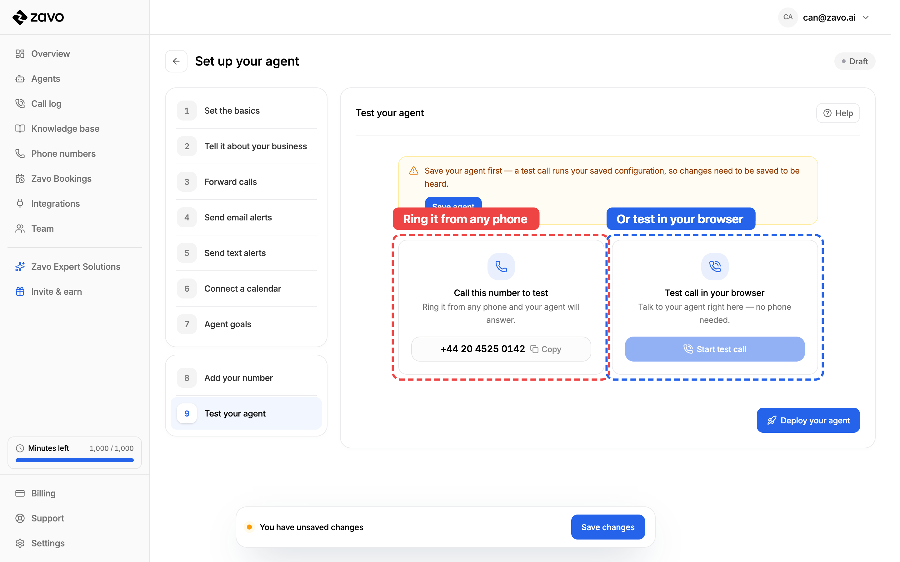Viewport: 900px width, 562px height.
Task: Expand the can@zavo.ai account dropdown
Action: pyautogui.click(x=865, y=17)
